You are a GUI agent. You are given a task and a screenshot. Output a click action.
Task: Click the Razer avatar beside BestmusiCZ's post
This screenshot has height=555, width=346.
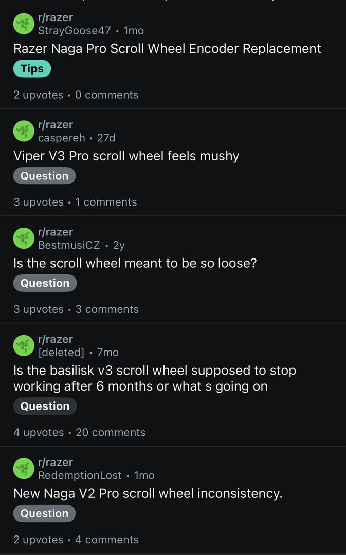[x=24, y=238]
